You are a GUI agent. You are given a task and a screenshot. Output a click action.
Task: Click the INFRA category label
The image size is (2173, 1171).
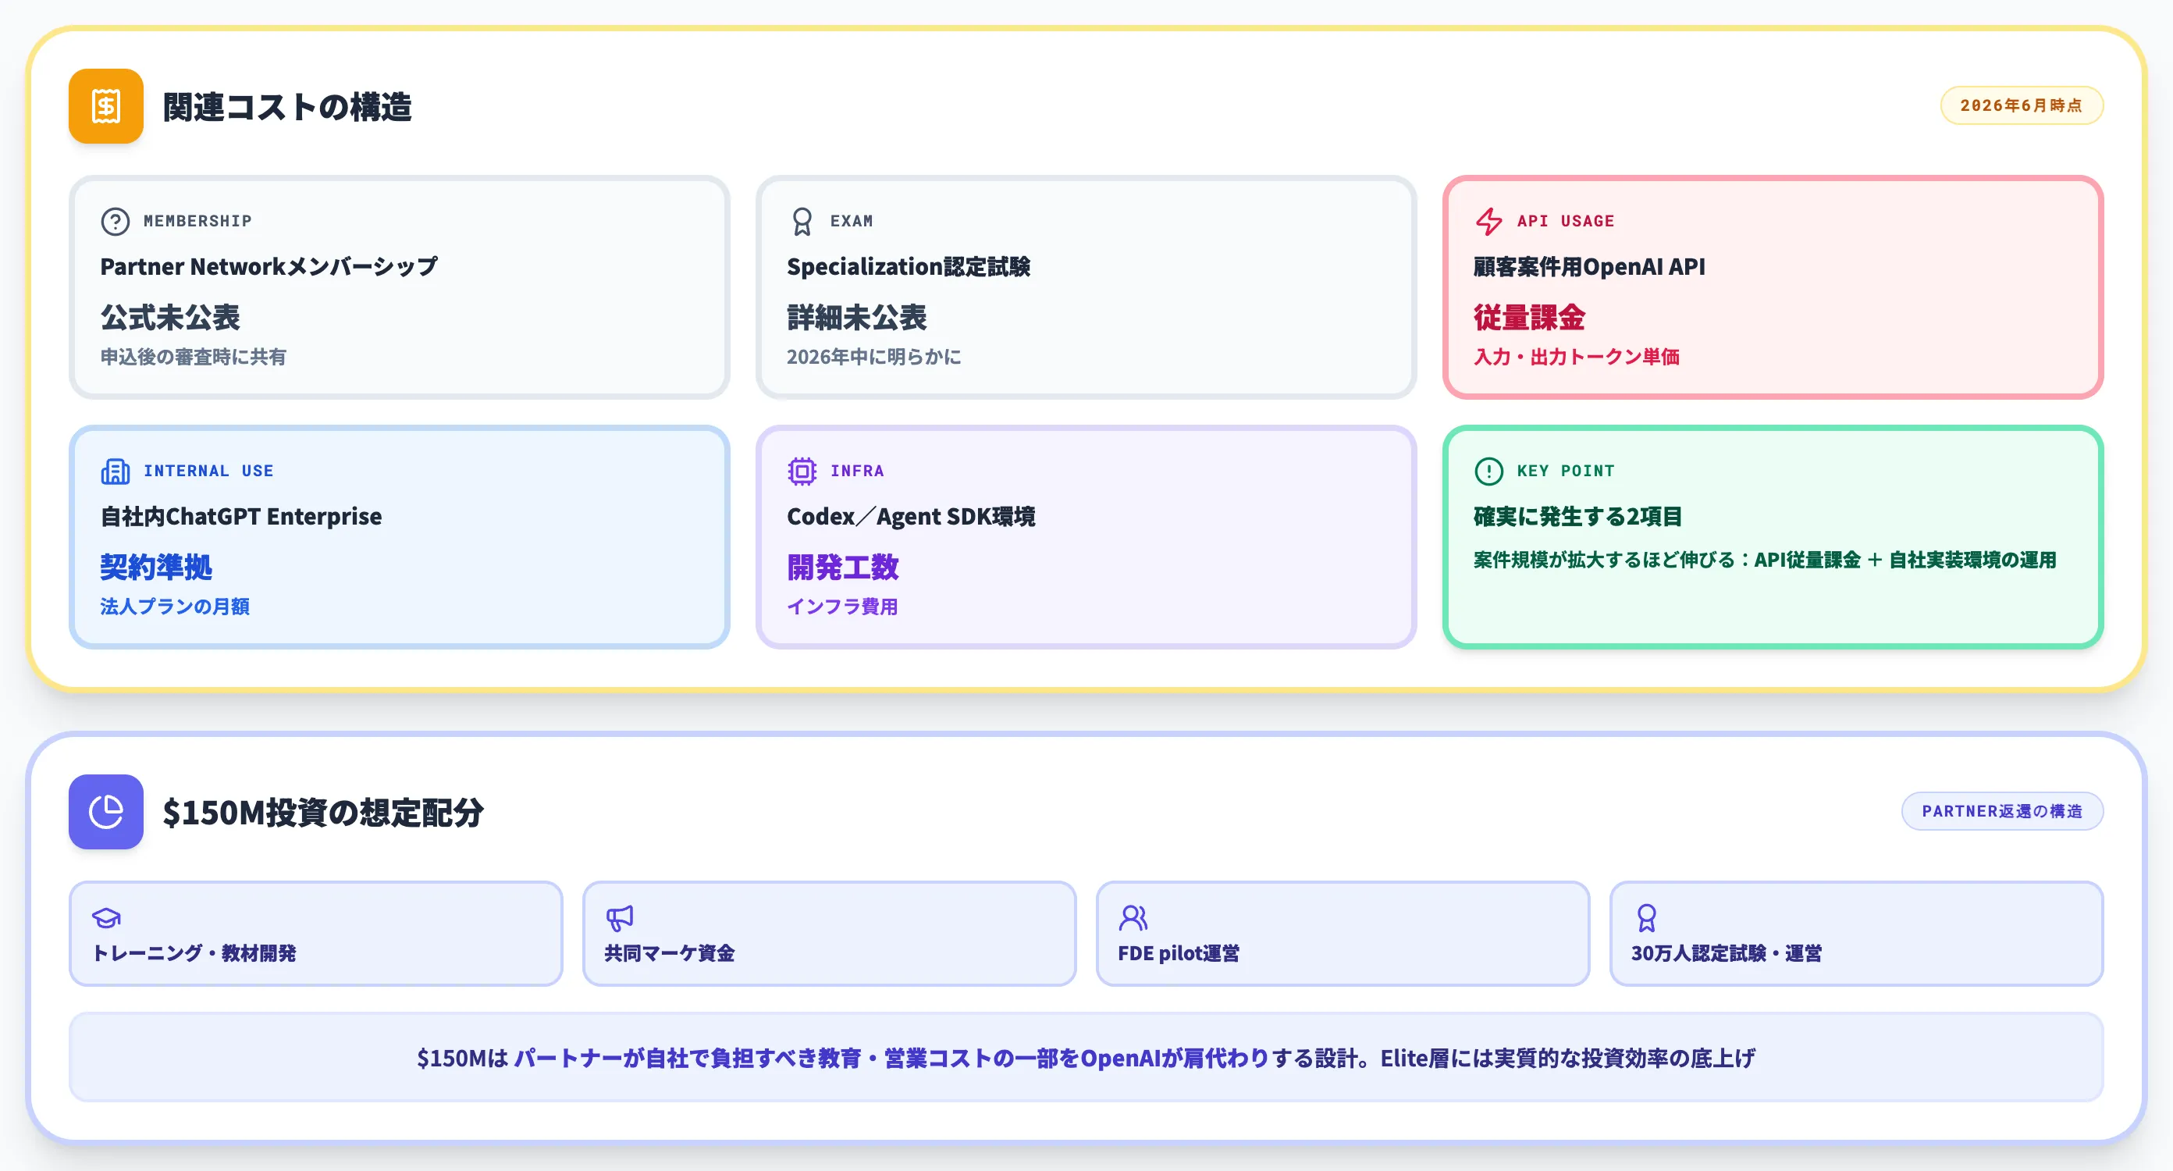[x=857, y=471]
